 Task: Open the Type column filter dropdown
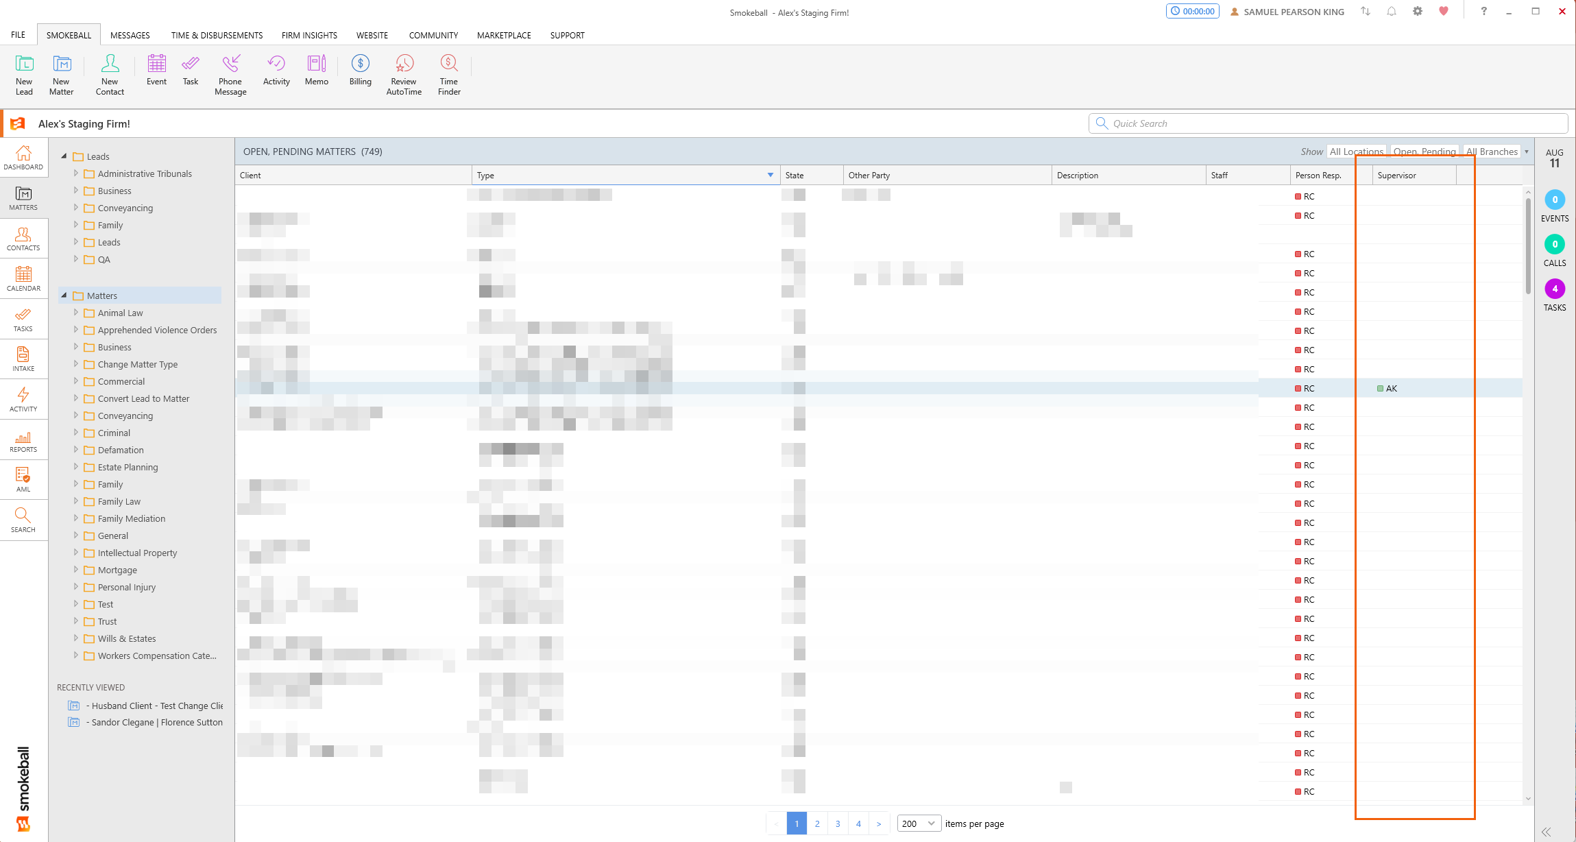click(771, 175)
